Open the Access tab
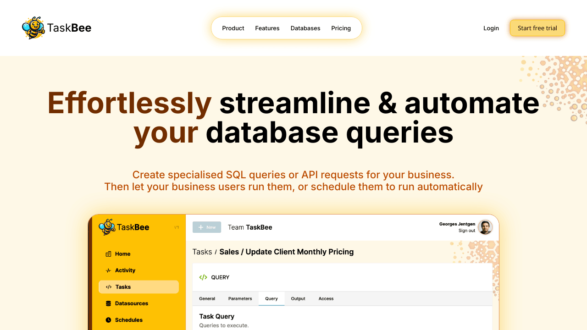Viewport: 587px width, 330px height. (x=326, y=298)
